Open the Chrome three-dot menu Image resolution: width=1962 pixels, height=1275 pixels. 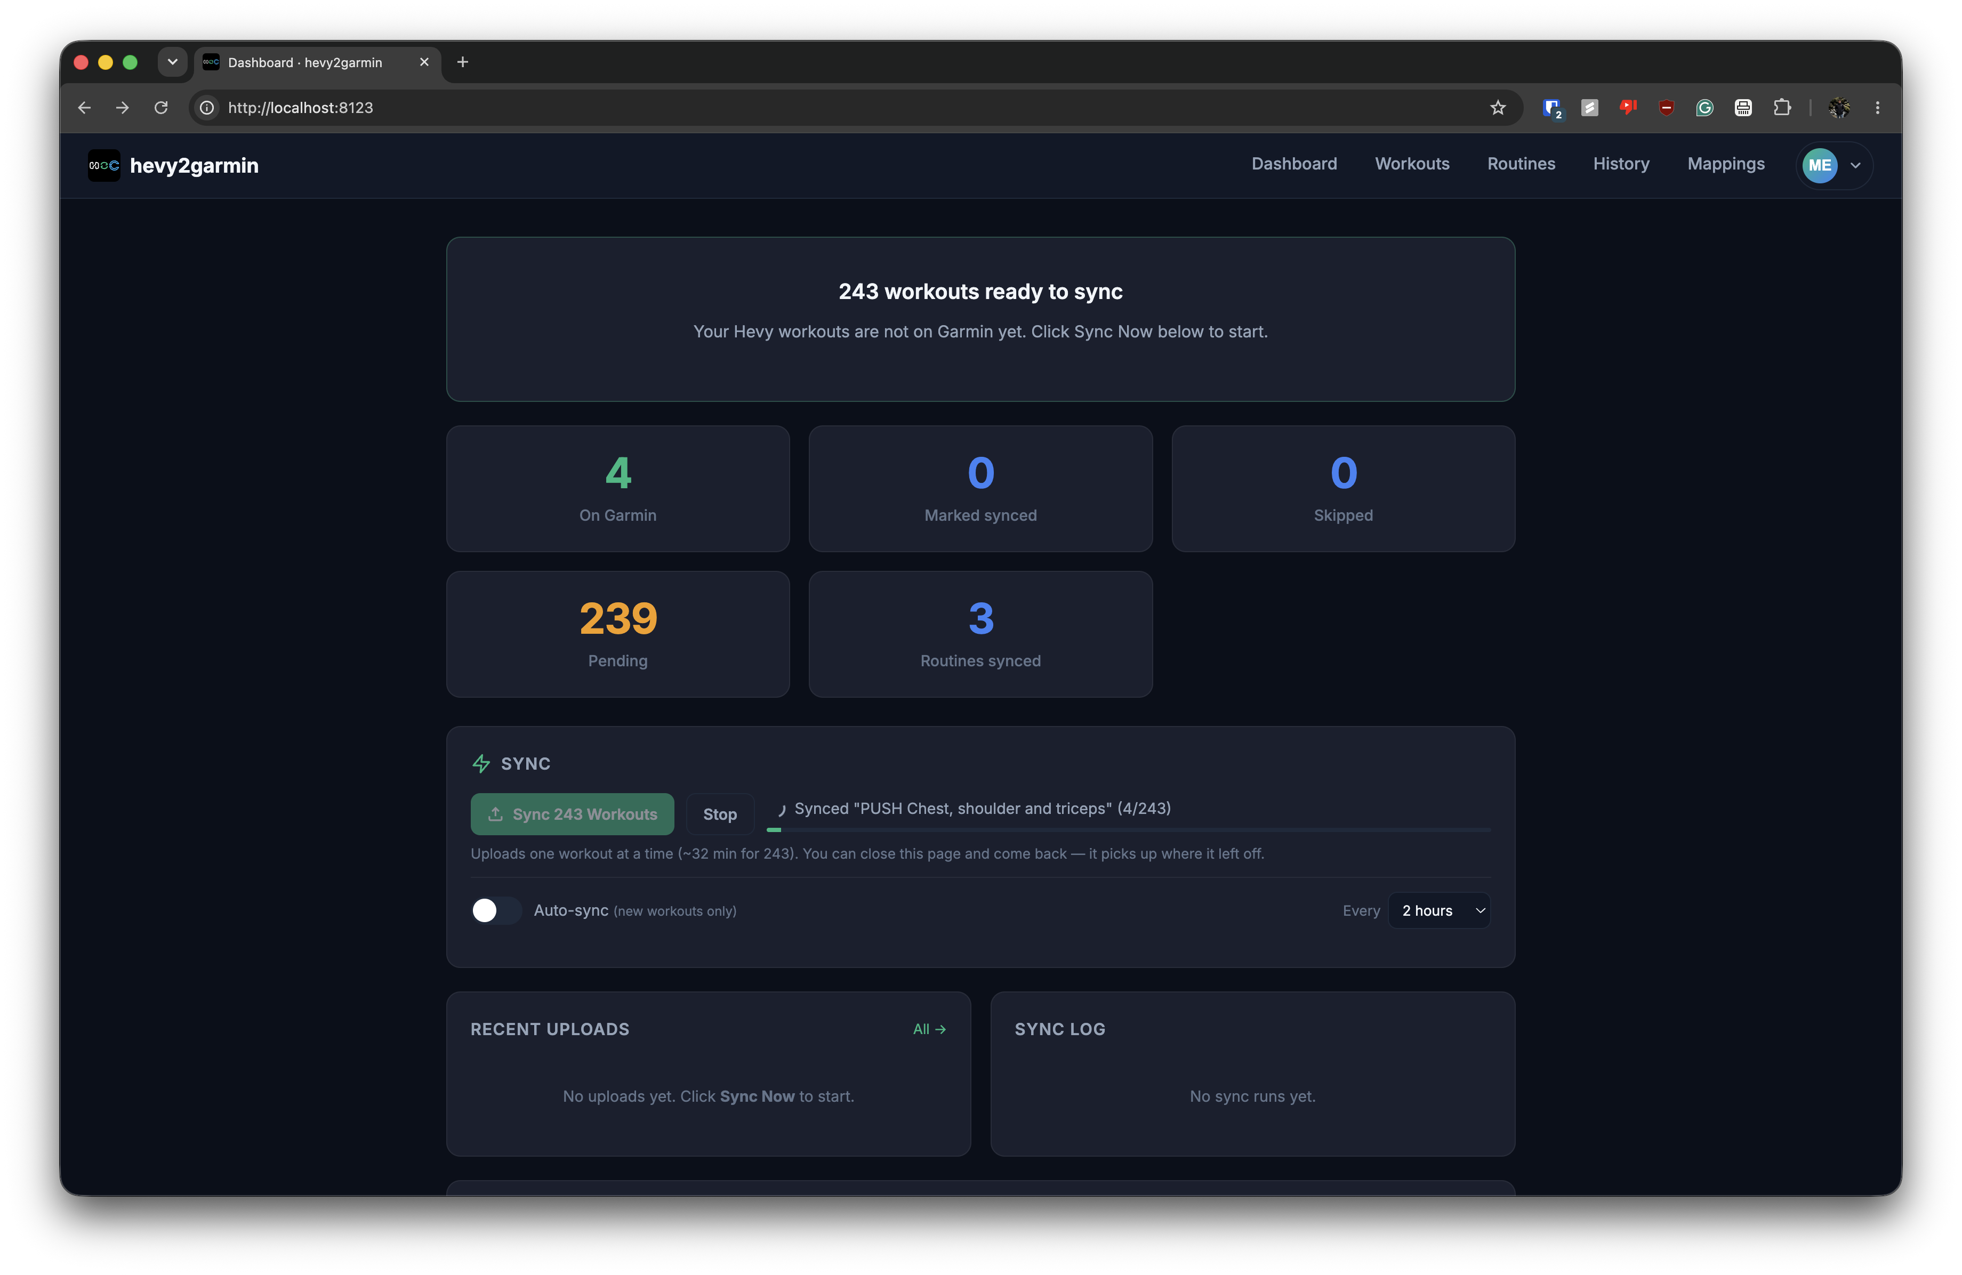point(1877,107)
